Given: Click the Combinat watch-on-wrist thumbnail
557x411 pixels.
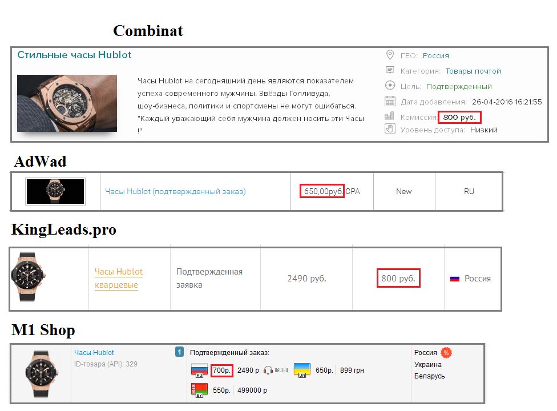Looking at the screenshot, I should (x=67, y=103).
